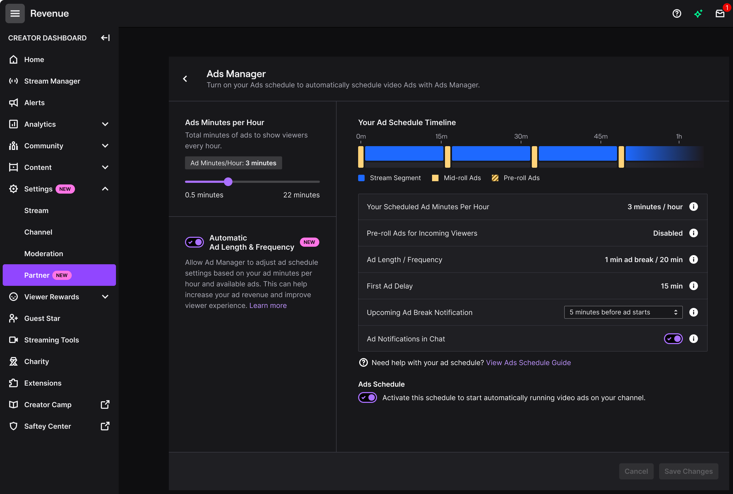Open View Ads Schedule Guide link
The width and height of the screenshot is (733, 494).
pyautogui.click(x=528, y=363)
